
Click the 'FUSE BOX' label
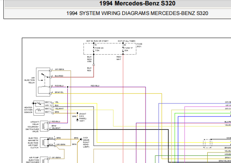tap(139, 45)
